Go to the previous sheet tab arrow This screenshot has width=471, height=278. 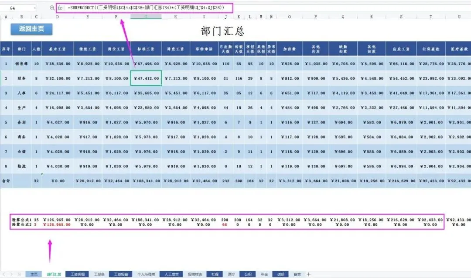coord(4,274)
